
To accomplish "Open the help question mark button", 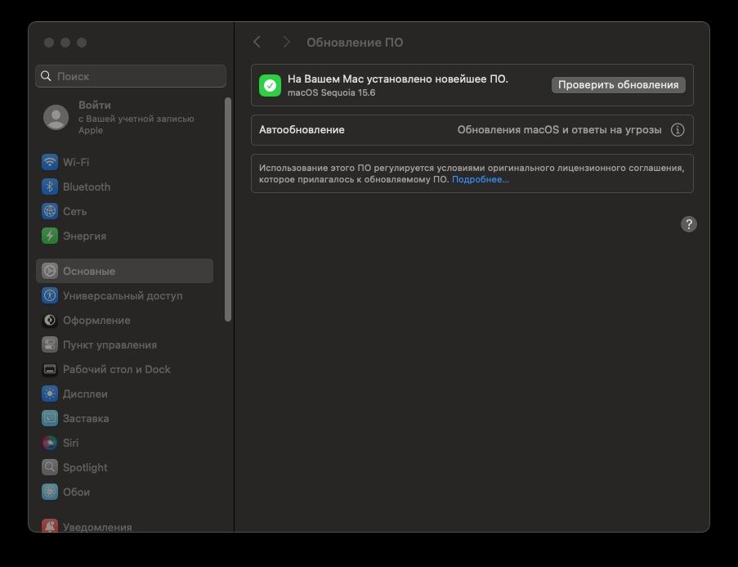I will (x=689, y=224).
